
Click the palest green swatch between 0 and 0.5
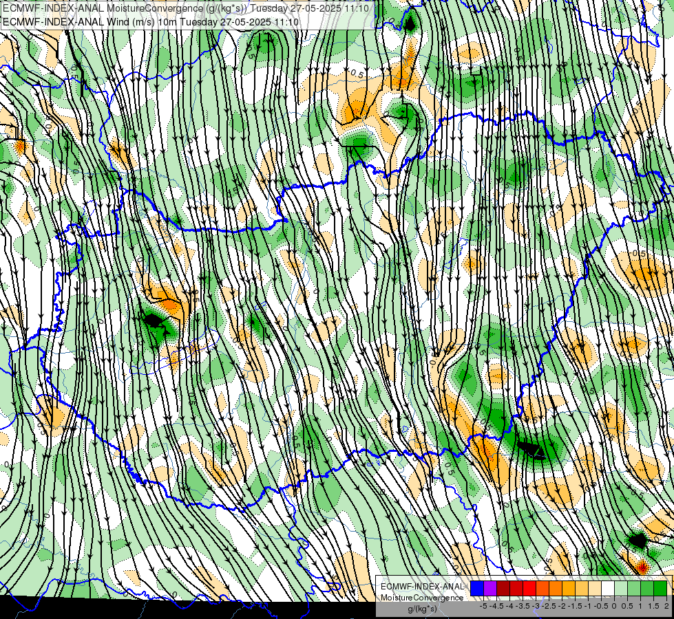pos(621,589)
